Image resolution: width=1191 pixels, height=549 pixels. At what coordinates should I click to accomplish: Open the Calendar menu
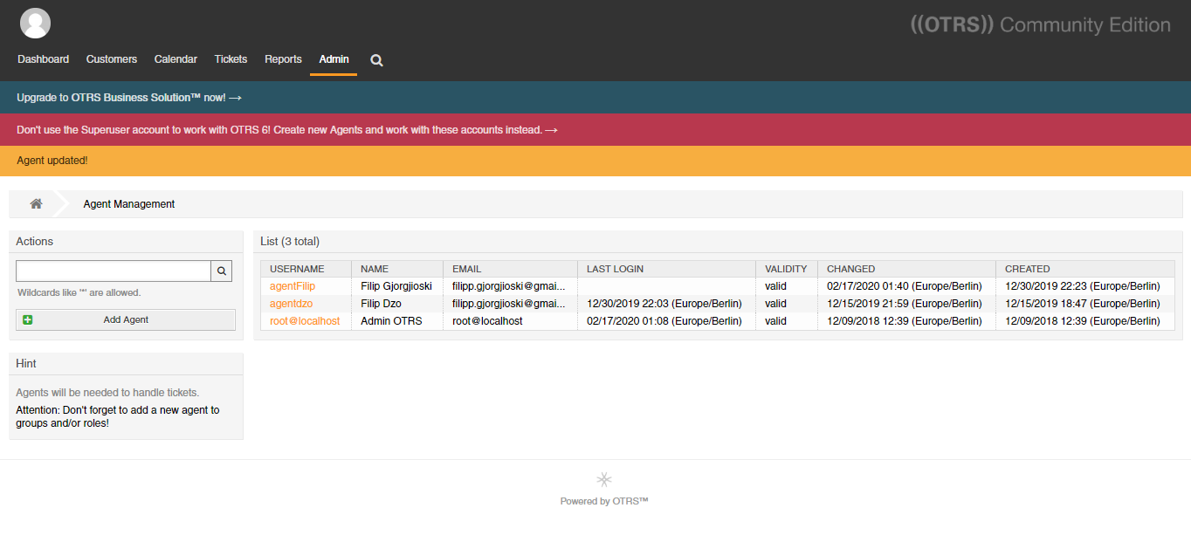176,59
